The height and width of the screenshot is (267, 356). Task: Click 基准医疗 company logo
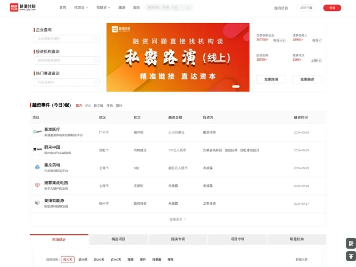(37, 132)
